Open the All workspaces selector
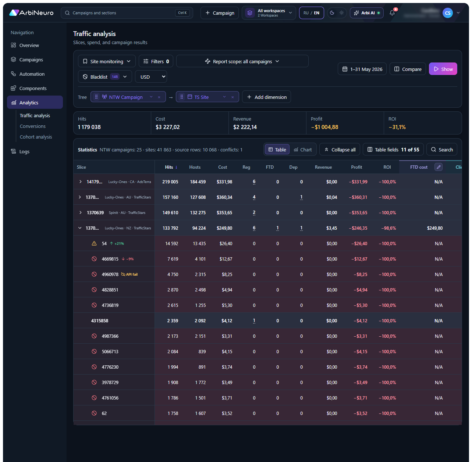Screen dimensions: 472x462 tap(269, 13)
